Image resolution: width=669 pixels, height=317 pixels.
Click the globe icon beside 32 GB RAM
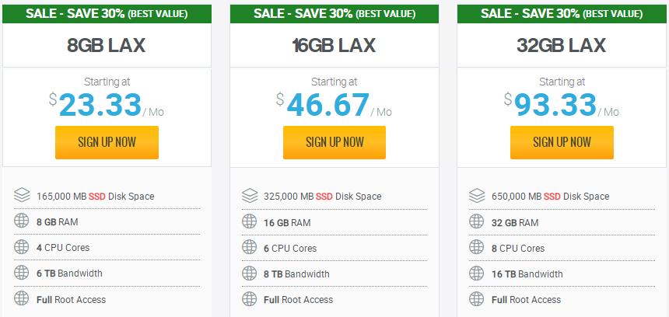click(x=476, y=221)
